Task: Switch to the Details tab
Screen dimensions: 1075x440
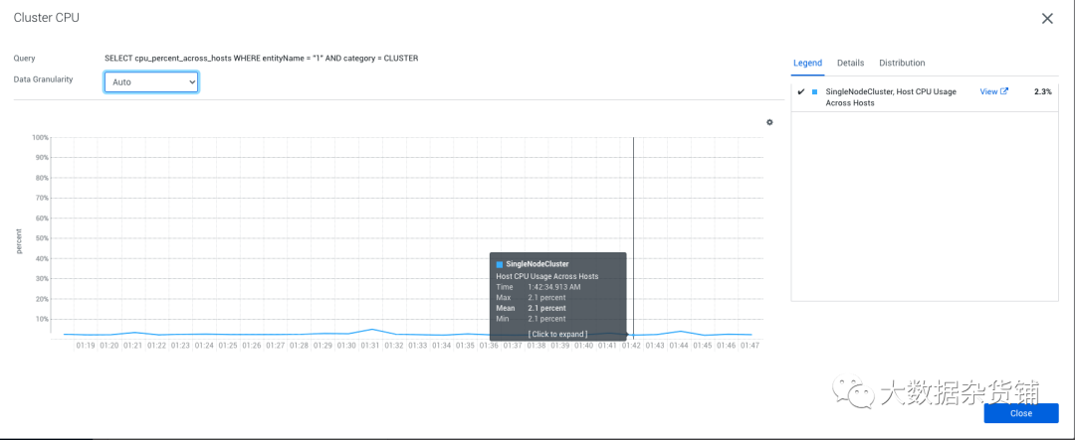Action: pos(850,63)
